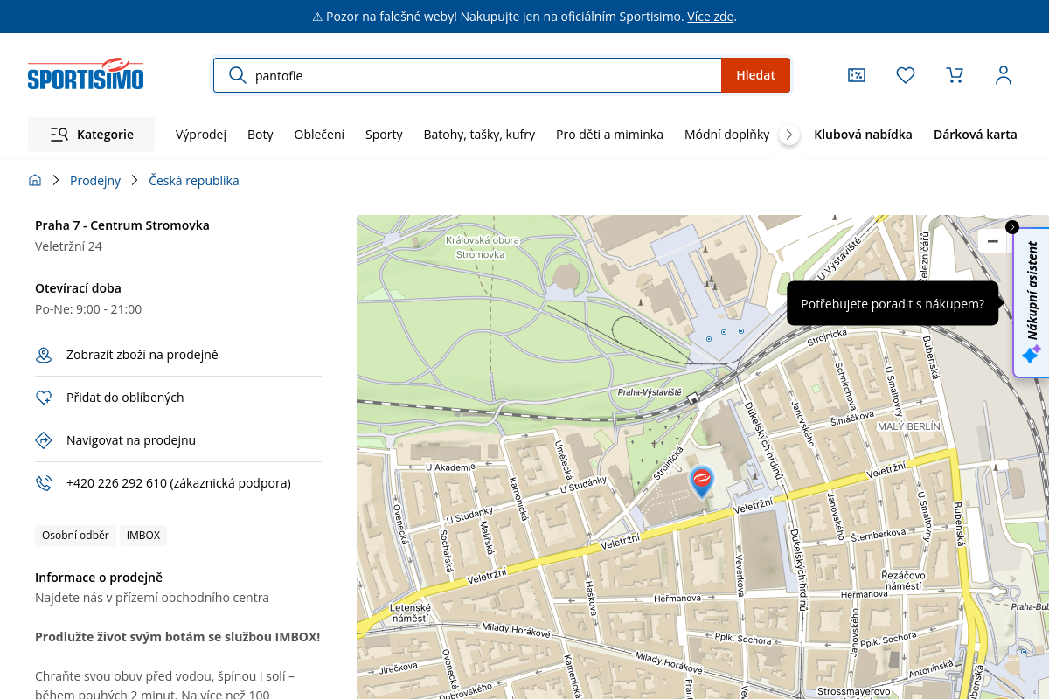Screen dimensions: 1049x699
Task: Click MALÝ BERLÍN label on map
Action: tap(909, 426)
